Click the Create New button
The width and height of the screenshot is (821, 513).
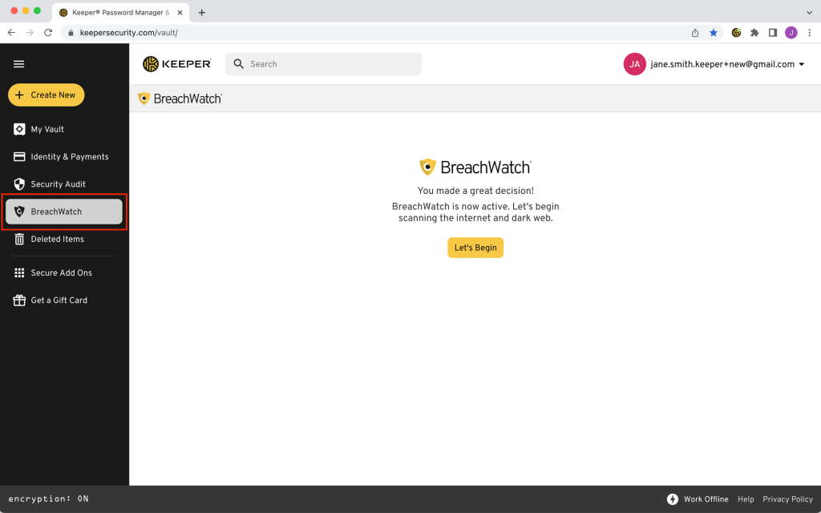pyautogui.click(x=46, y=95)
